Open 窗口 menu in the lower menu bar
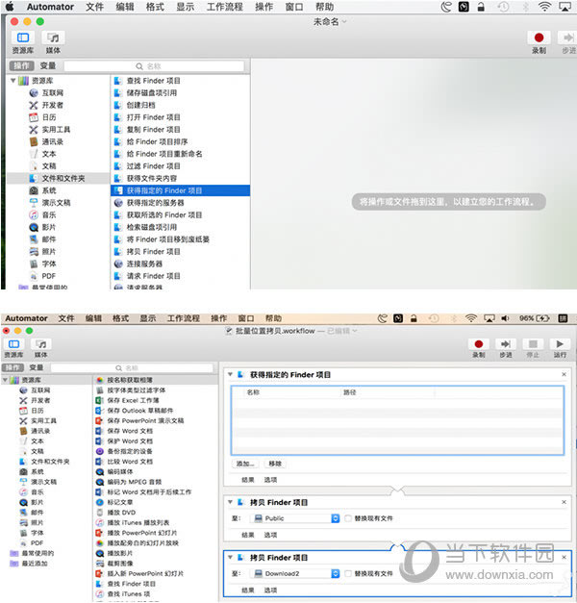The height and width of the screenshot is (603, 577). click(246, 318)
